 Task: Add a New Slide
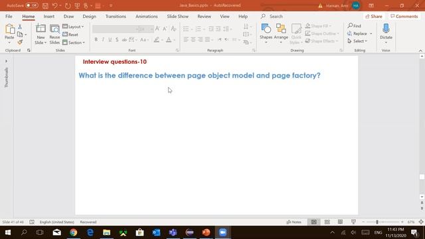41,34
